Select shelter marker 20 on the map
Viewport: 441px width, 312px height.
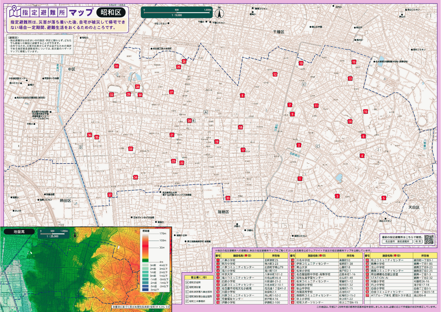228,198
